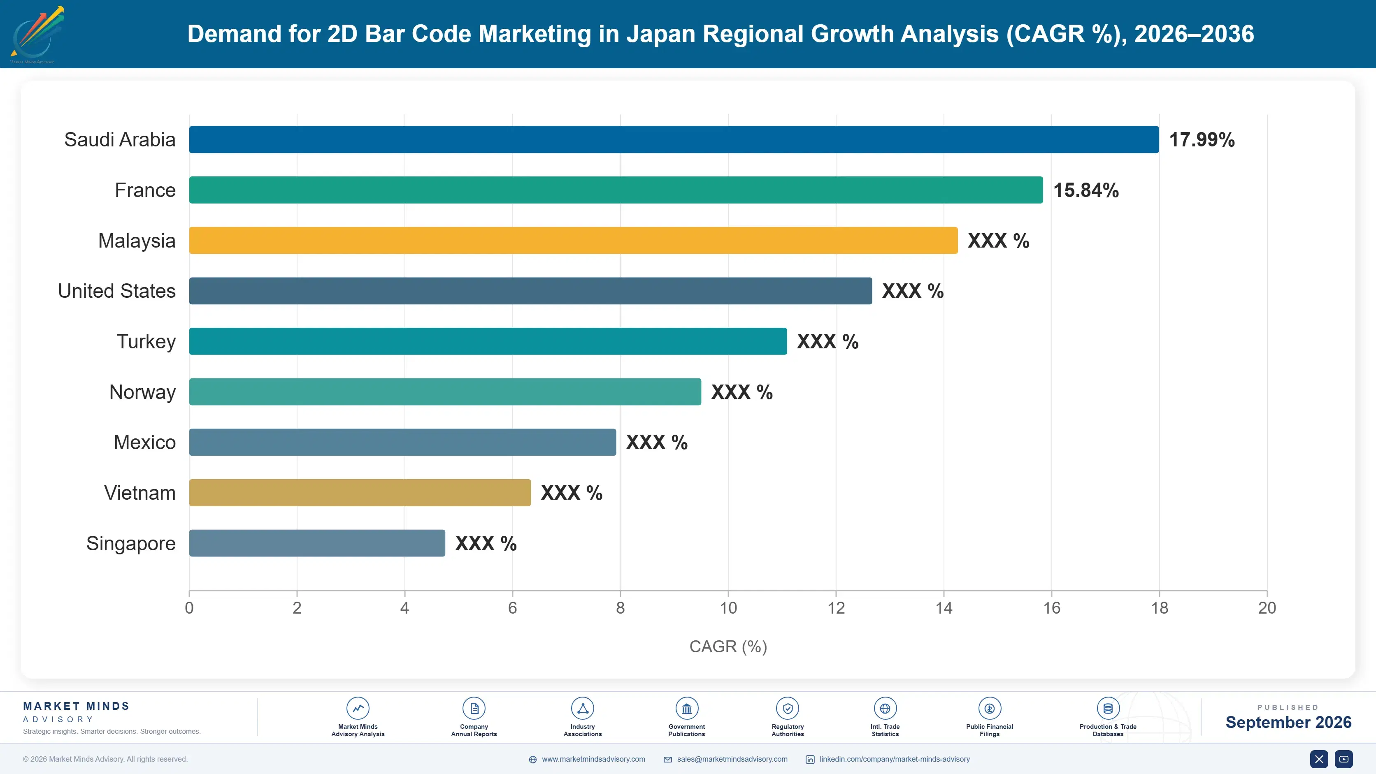Click the Production & Trade Databases icon

pyautogui.click(x=1108, y=708)
